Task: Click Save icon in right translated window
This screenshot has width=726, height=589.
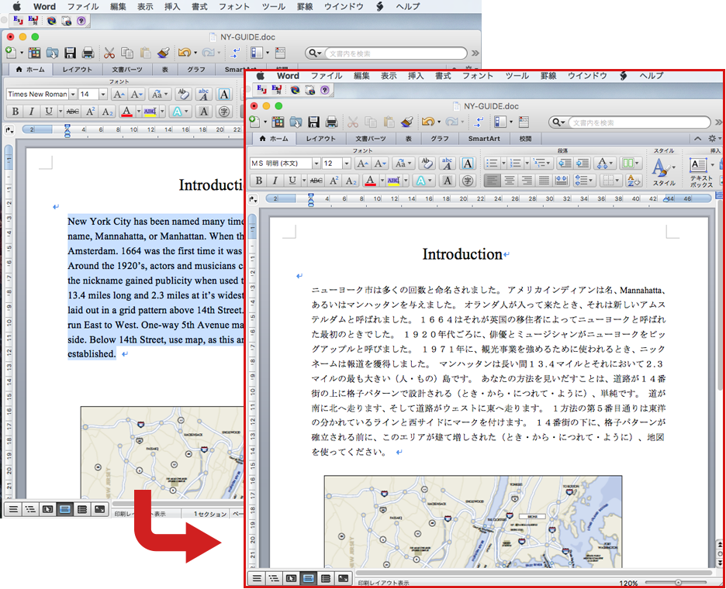Action: pyautogui.click(x=314, y=122)
